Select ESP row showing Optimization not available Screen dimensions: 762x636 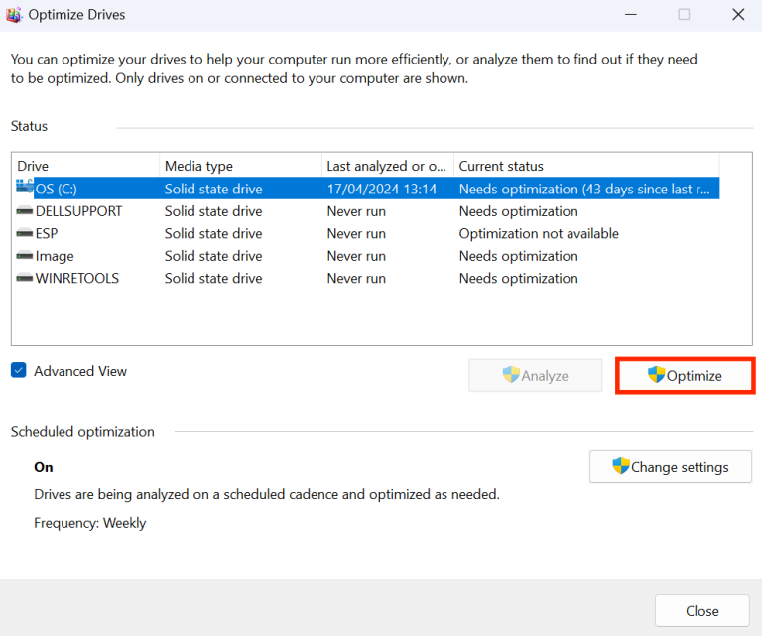pos(367,234)
